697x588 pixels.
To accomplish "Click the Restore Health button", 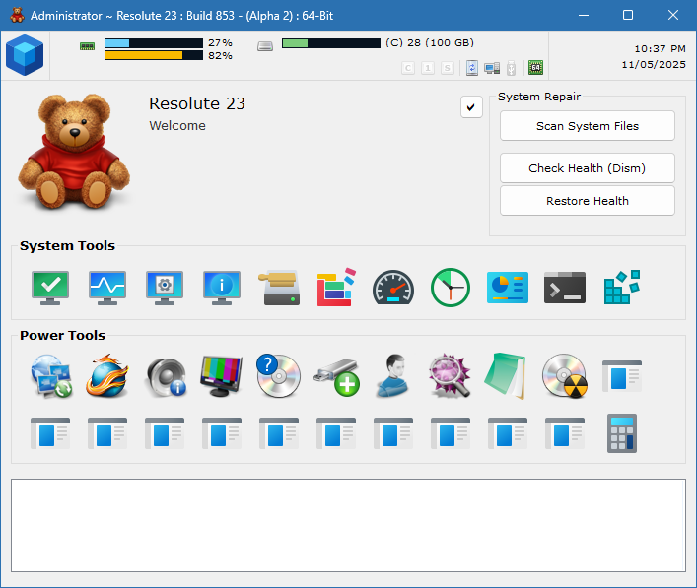I will tap(588, 201).
